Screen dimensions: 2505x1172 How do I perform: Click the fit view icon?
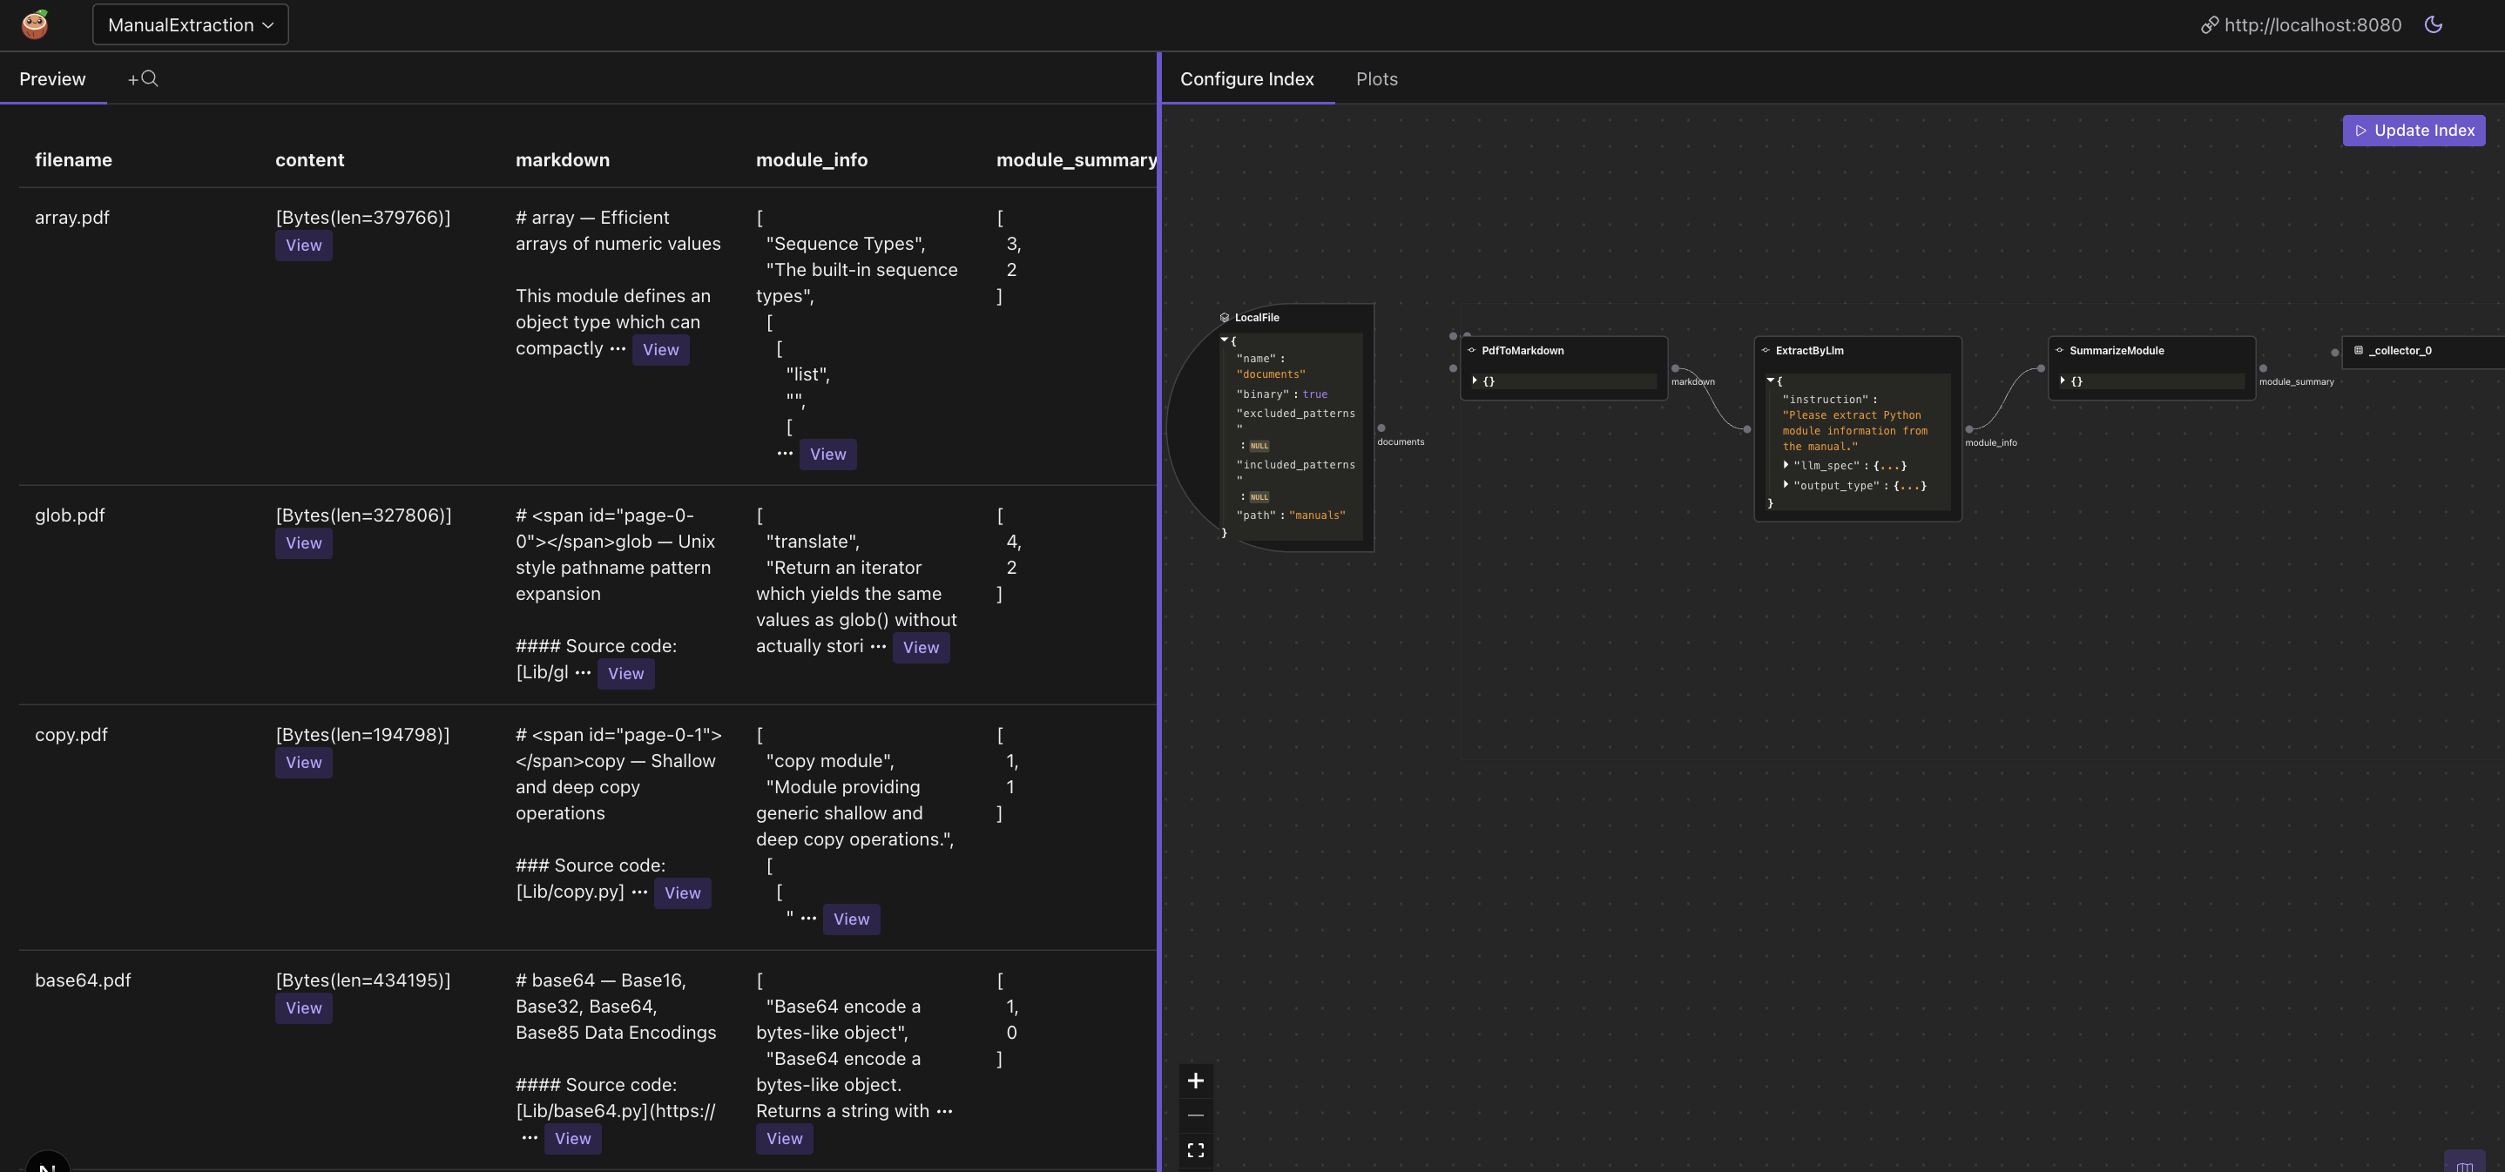point(1195,1150)
